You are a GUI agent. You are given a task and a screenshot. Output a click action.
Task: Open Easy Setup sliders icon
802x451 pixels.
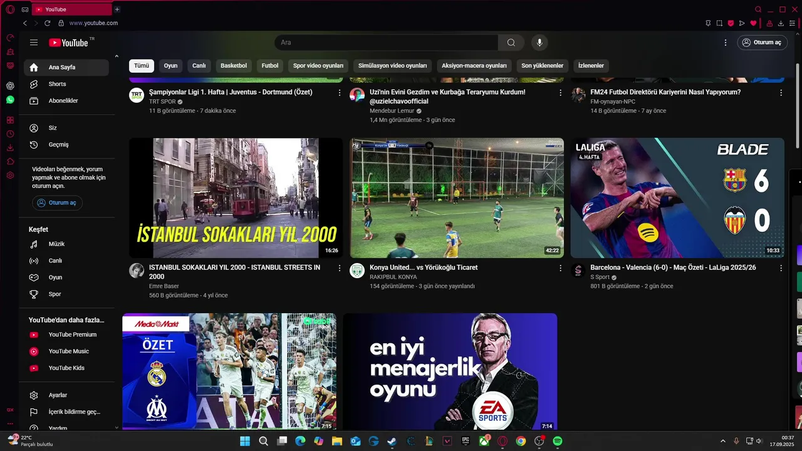coord(792,23)
